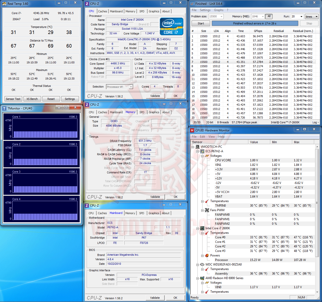Click the VMODTECH-PC computer icon
This screenshot has height=302, width=322.
[x=197, y=147]
